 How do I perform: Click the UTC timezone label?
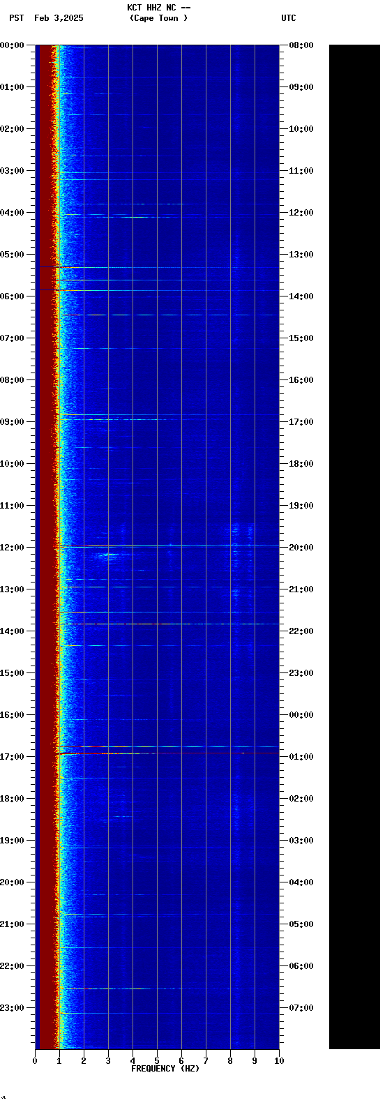(x=289, y=18)
